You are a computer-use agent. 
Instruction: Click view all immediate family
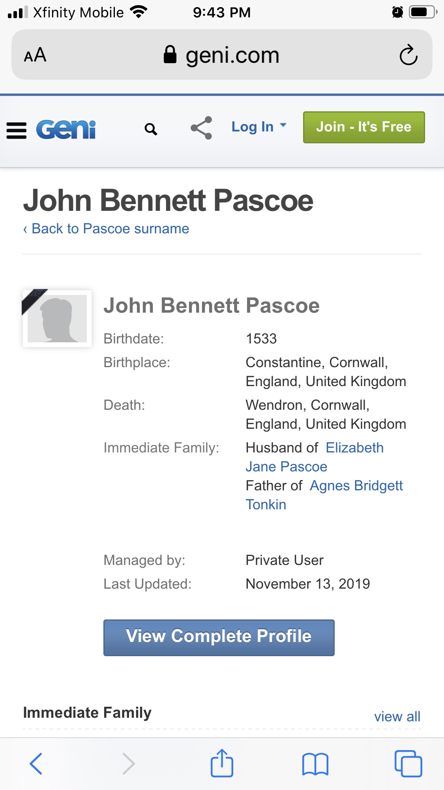pos(397,716)
